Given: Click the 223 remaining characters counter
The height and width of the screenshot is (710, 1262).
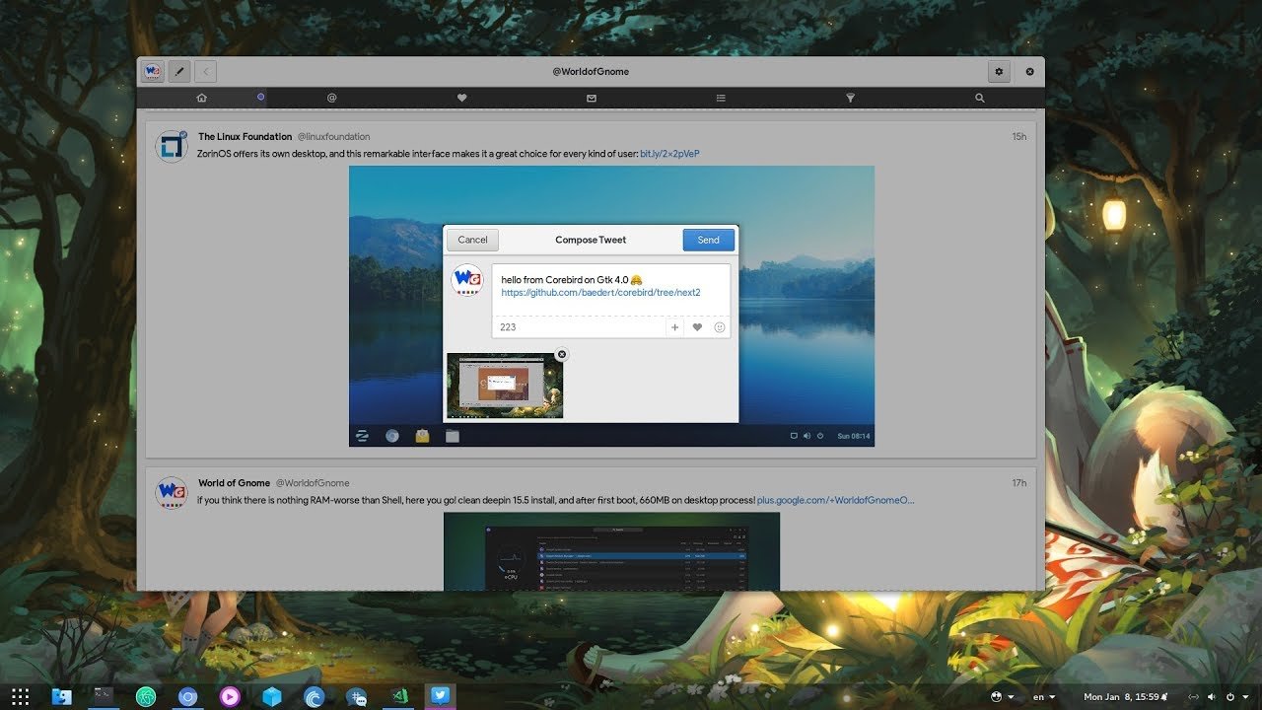Looking at the screenshot, I should [508, 327].
